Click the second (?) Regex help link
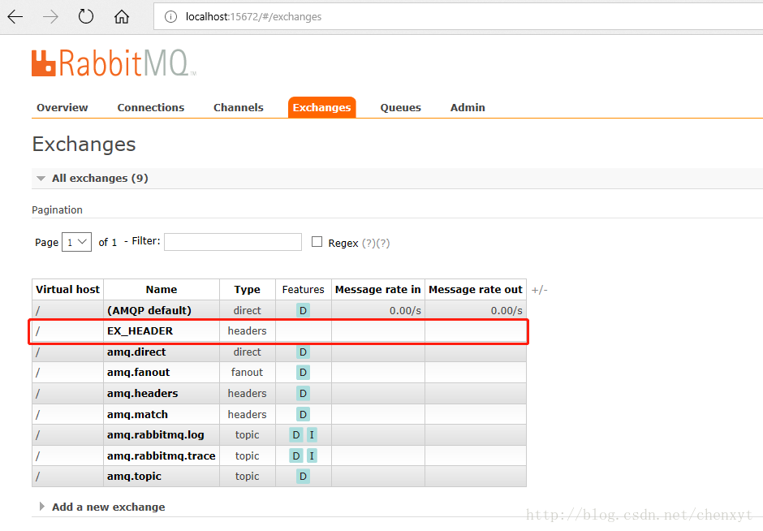763x531 pixels. tap(383, 243)
